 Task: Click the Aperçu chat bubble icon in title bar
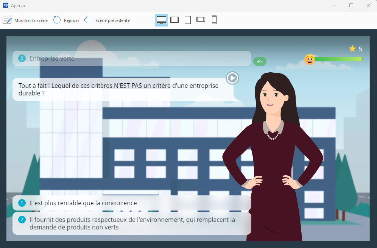[x=5, y=5]
